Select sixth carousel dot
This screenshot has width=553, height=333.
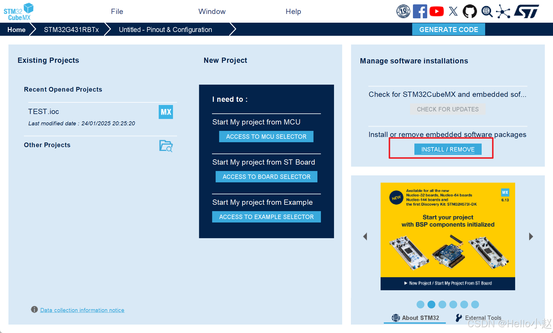tap(475, 304)
